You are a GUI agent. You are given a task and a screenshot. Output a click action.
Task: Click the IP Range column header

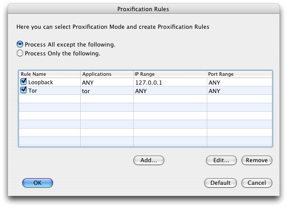pos(170,74)
